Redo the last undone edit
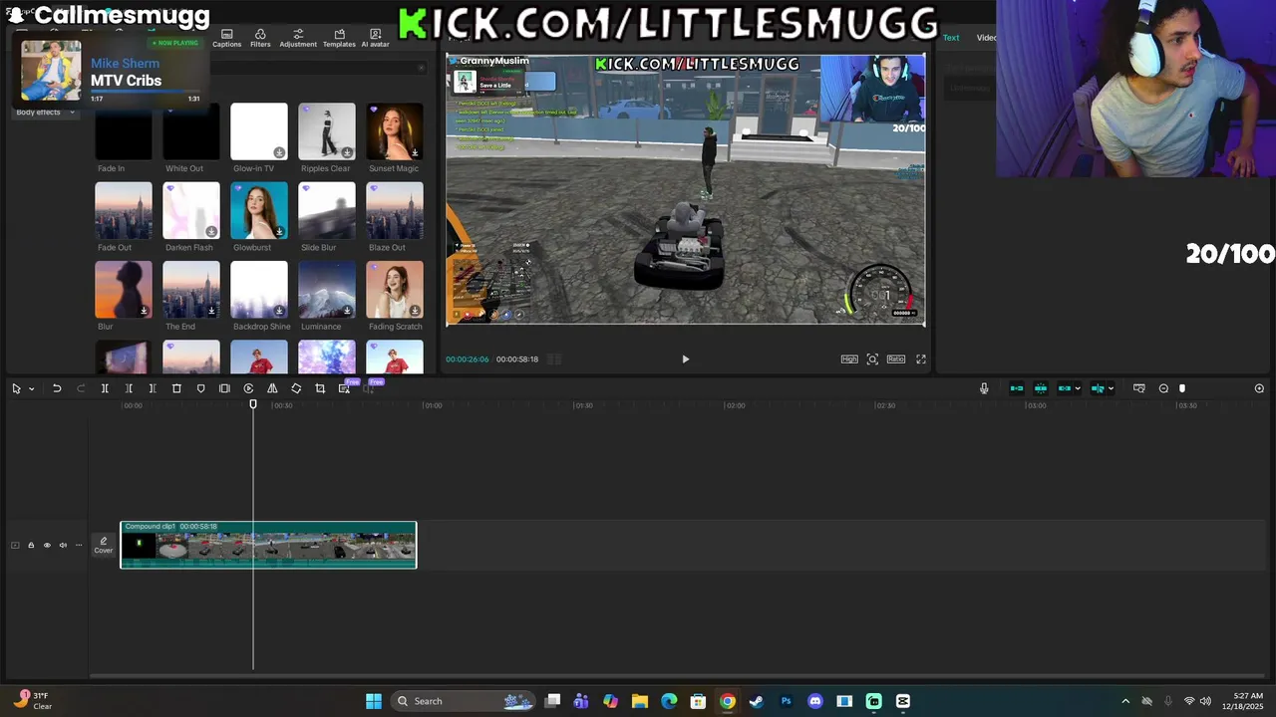The height and width of the screenshot is (717, 1276). click(81, 388)
